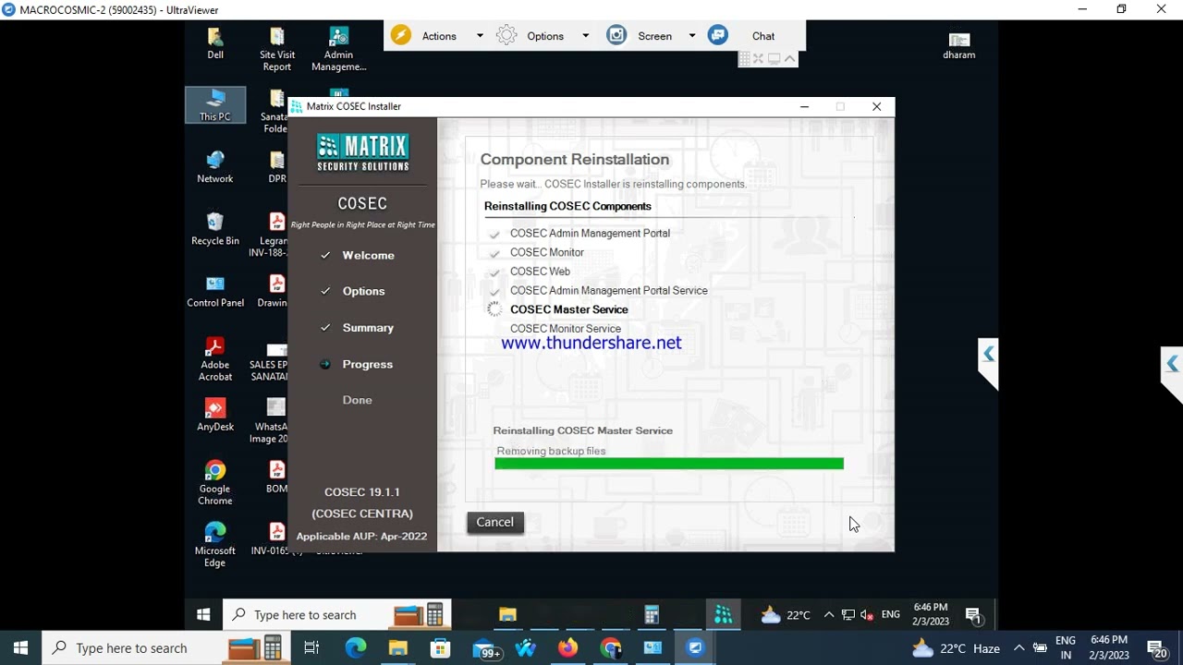Select the Welcome step in installer sidebar
The width and height of the screenshot is (1183, 665).
(368, 255)
